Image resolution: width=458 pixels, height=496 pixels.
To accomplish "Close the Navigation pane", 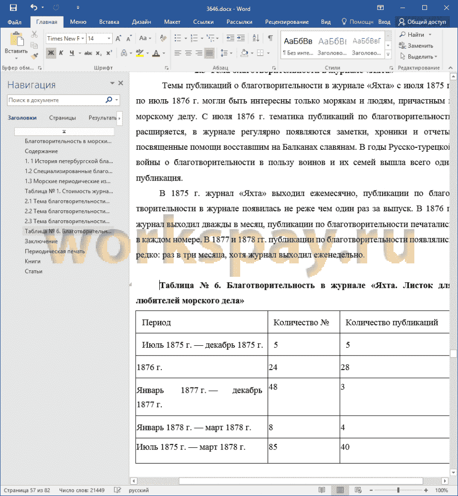I will (x=121, y=83).
